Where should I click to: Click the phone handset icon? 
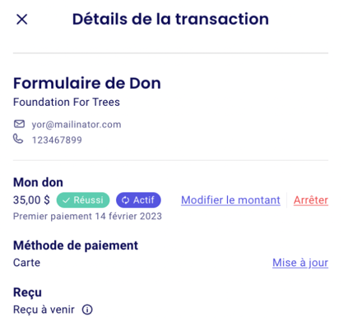coord(18,139)
